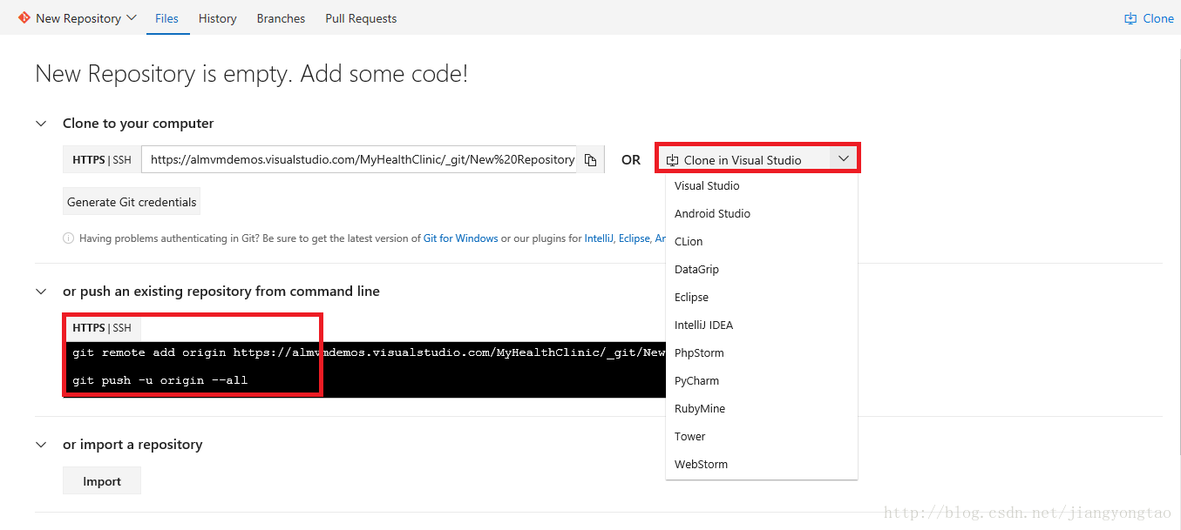Open the IntelliJ plugin link
Viewport: 1181px width, 530px height.
tap(599, 238)
